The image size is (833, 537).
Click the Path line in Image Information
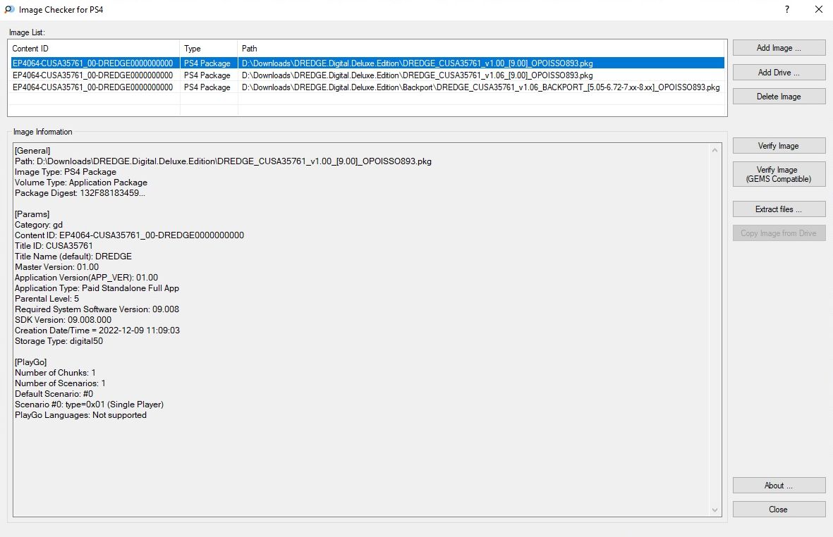tap(223, 161)
